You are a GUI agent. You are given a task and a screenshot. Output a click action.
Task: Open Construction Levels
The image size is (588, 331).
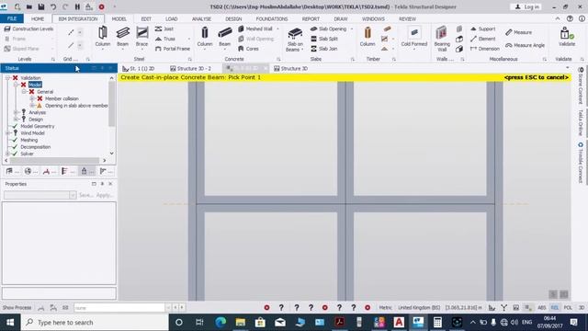28,29
